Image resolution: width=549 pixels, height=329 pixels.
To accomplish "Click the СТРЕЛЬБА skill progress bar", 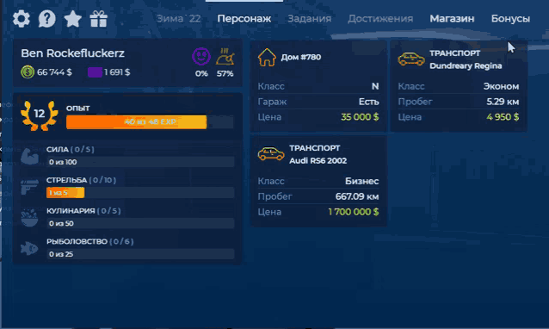I will (140, 192).
